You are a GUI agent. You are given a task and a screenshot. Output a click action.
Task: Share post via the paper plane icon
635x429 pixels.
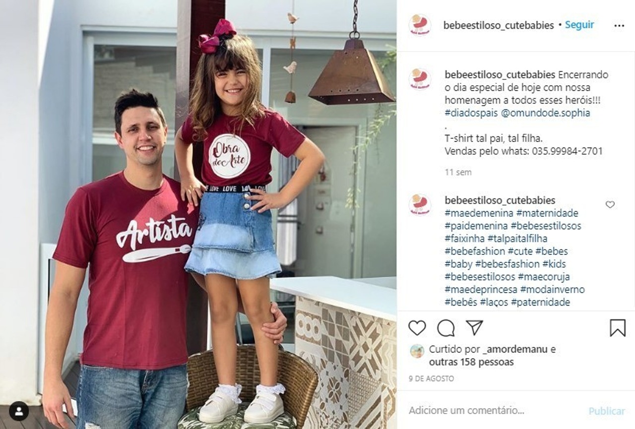pos(474,327)
